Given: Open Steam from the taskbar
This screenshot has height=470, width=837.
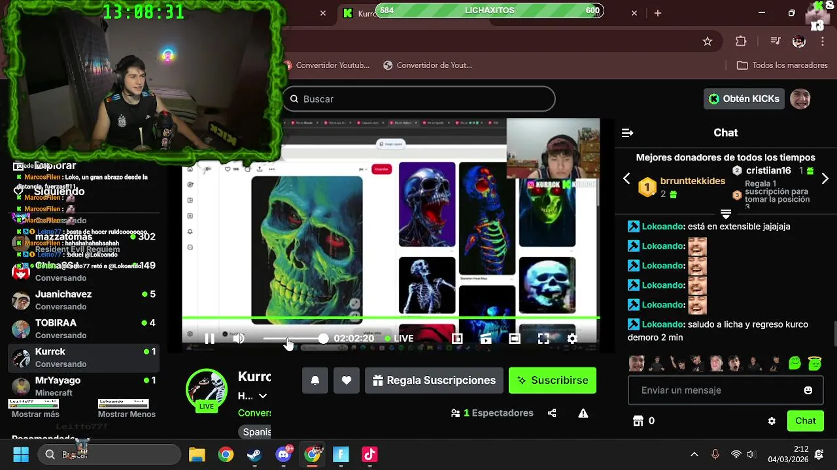Looking at the screenshot, I should click(x=254, y=454).
